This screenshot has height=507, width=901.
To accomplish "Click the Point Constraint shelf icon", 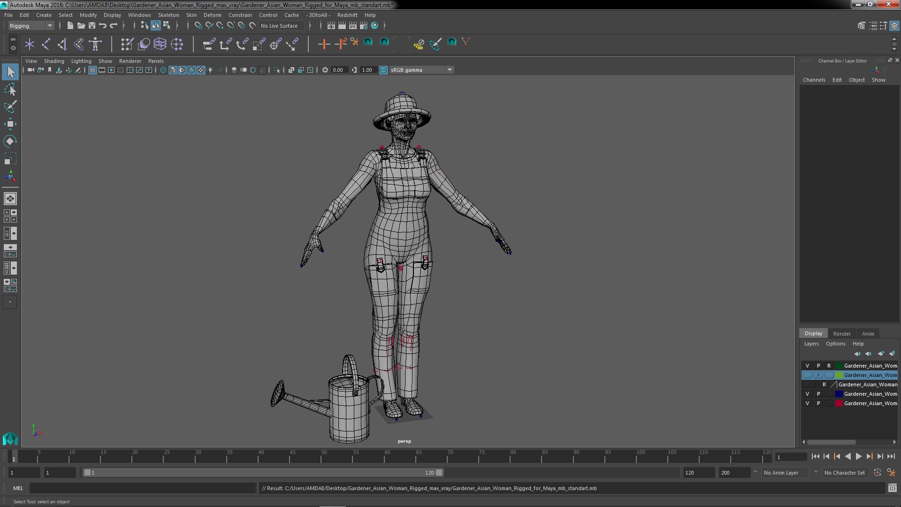I will click(226, 44).
